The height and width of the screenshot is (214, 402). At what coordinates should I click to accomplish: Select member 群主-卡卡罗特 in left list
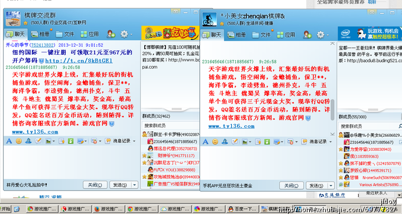pyautogui.click(x=171, y=134)
